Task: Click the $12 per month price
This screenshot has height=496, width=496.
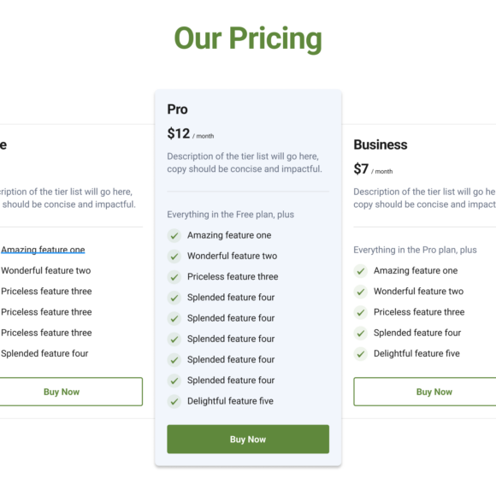Action: [x=191, y=133]
